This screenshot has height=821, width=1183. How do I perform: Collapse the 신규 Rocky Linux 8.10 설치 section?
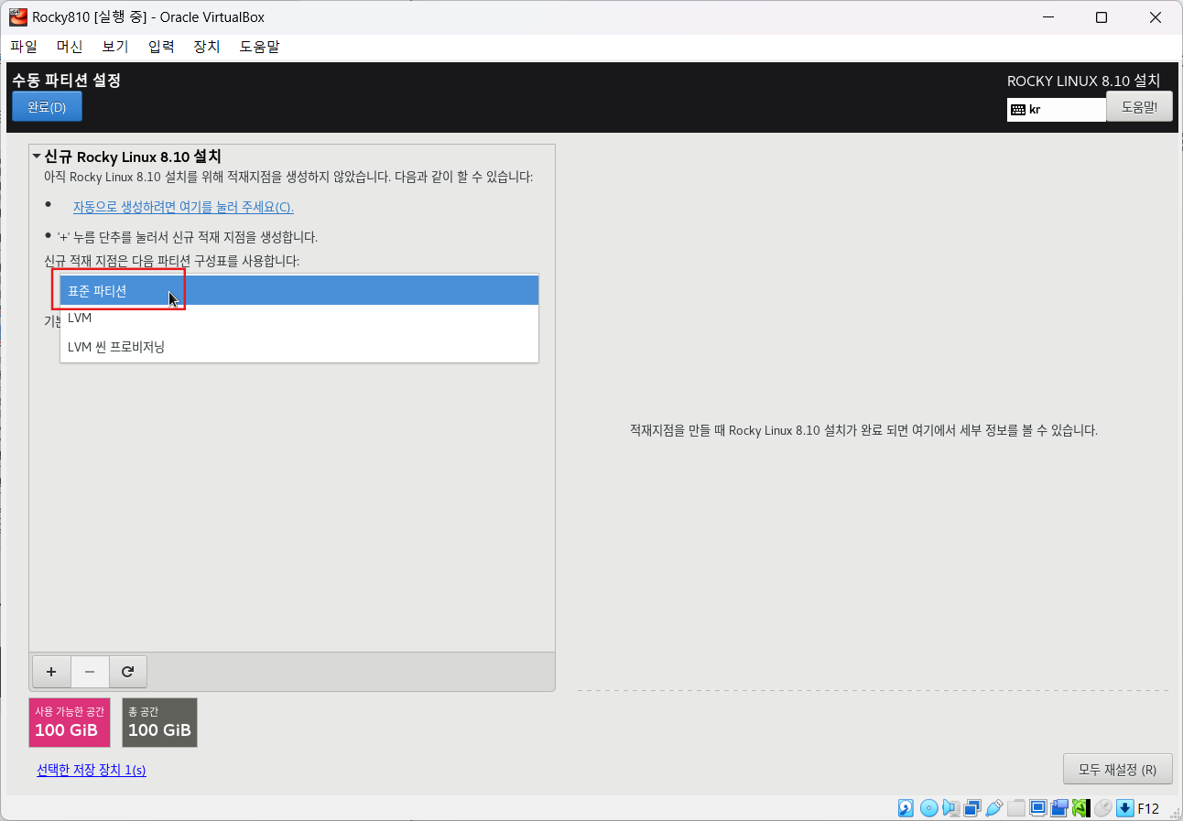coord(37,157)
